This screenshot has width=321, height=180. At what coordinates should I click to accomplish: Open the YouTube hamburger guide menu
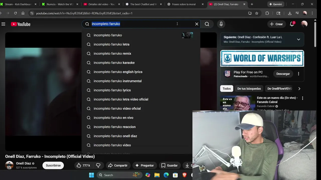click(x=3, y=24)
